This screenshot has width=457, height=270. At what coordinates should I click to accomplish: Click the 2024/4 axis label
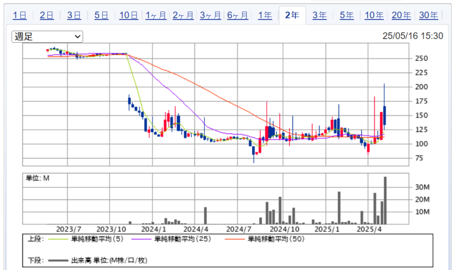(x=196, y=229)
